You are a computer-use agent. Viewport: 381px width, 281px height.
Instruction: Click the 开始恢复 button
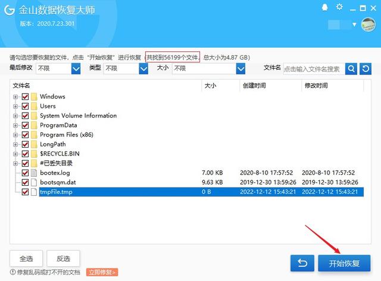coord(344,263)
